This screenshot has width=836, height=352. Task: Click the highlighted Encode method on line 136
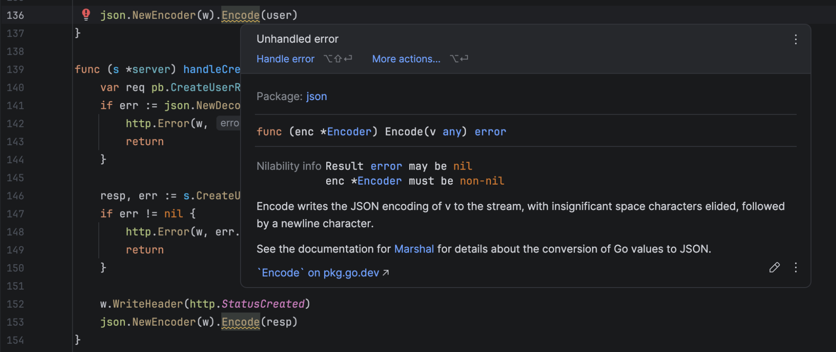(x=240, y=15)
